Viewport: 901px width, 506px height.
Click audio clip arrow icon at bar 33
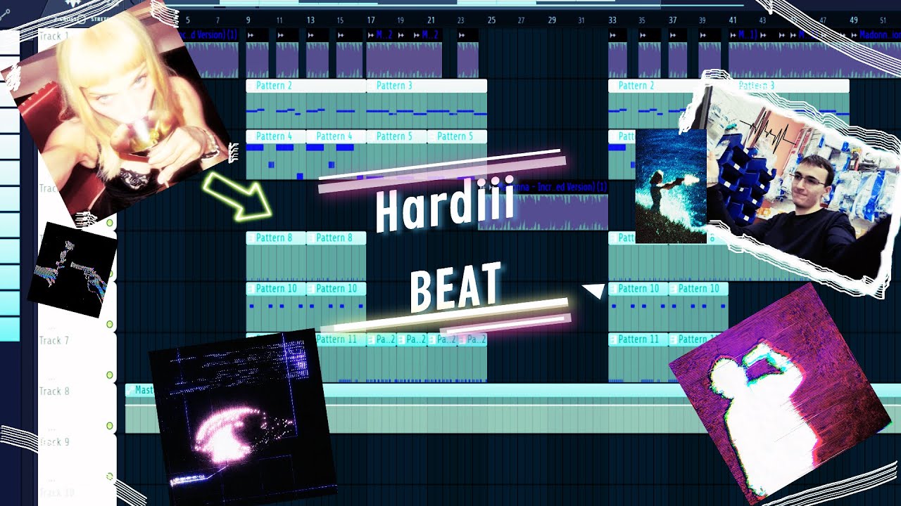(613, 34)
